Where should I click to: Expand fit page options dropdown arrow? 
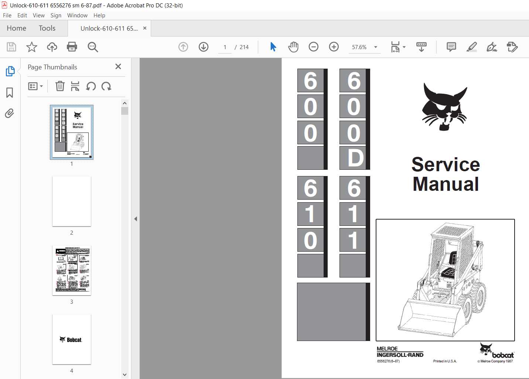coord(404,47)
